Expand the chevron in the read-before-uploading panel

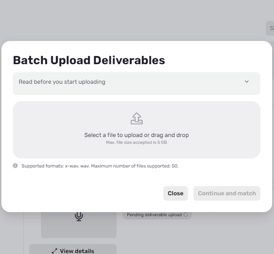click(247, 81)
